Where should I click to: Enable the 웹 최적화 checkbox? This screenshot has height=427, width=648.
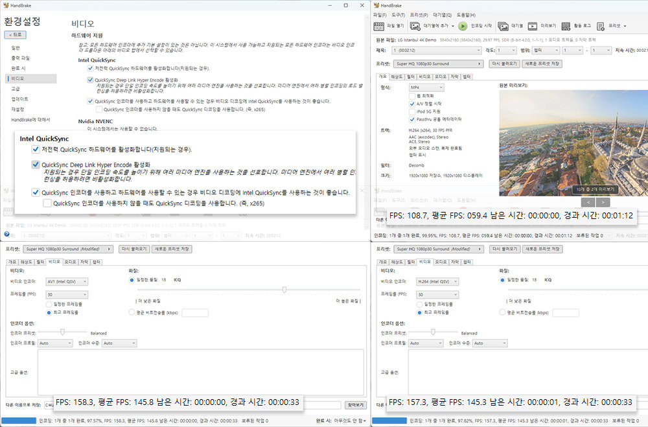point(412,96)
